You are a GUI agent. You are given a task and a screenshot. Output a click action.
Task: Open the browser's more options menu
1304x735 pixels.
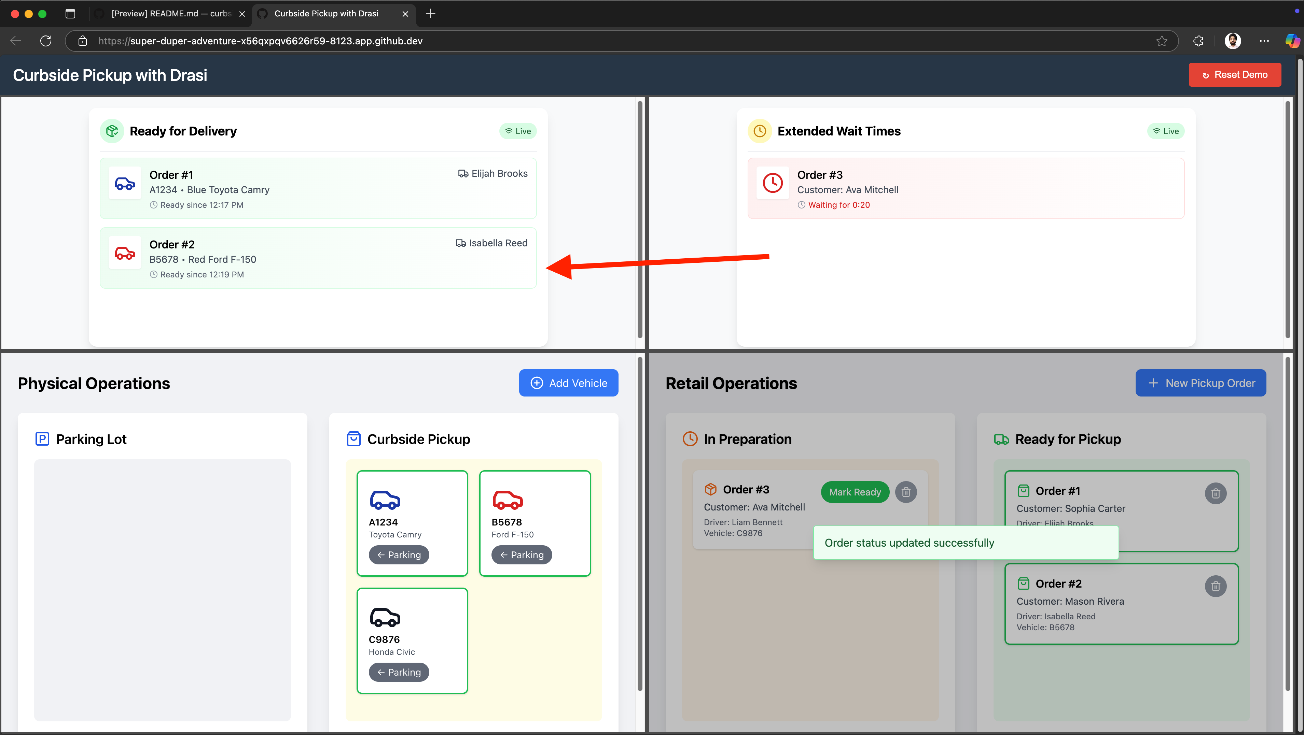(x=1264, y=41)
